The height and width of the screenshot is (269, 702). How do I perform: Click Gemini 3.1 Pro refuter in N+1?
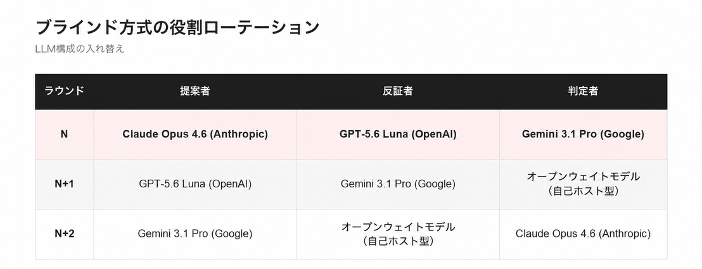(x=398, y=184)
